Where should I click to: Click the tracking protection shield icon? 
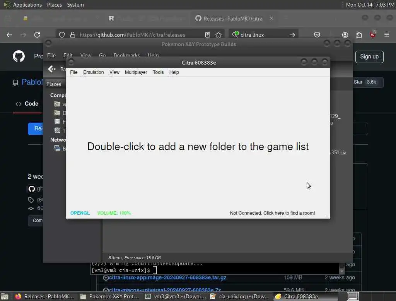62,35
